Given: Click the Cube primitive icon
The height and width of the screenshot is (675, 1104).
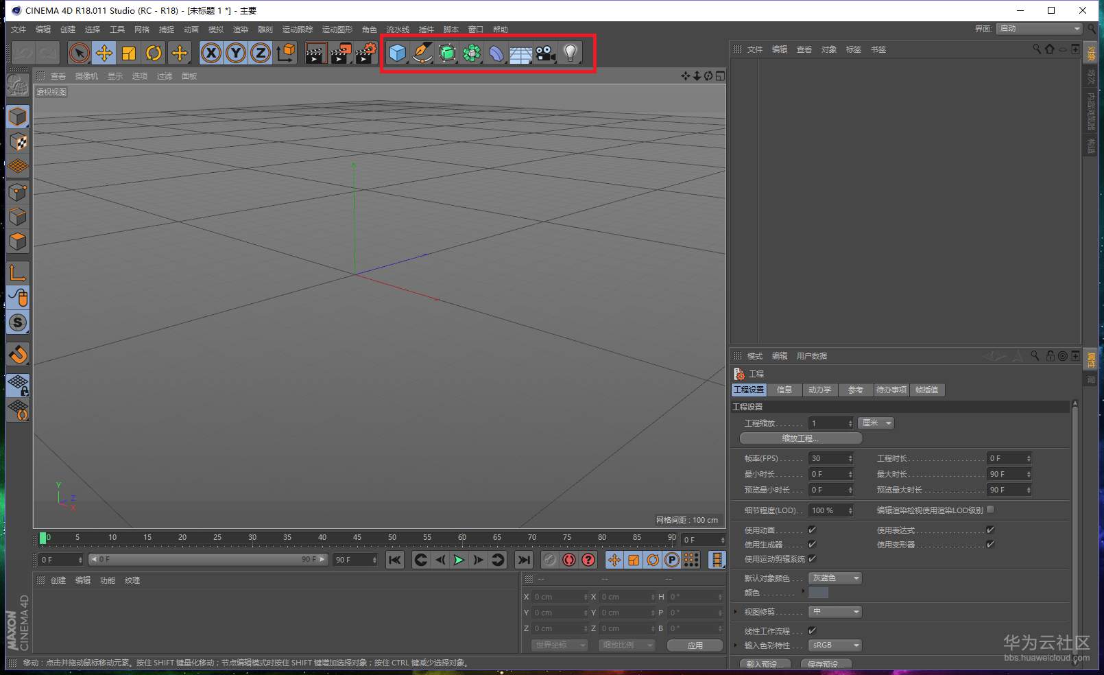Looking at the screenshot, I should click(x=397, y=53).
